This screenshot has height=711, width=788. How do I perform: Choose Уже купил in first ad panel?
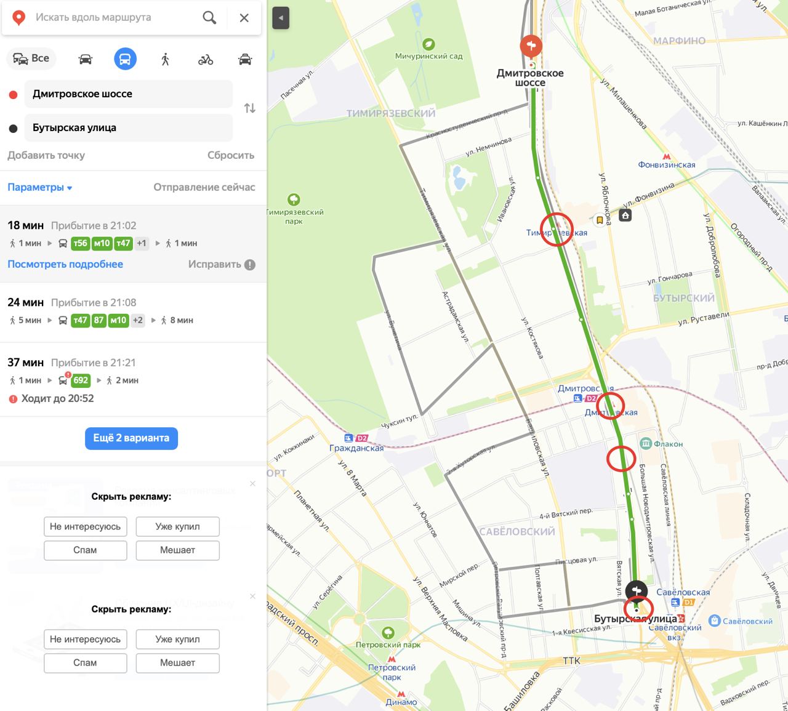177,526
